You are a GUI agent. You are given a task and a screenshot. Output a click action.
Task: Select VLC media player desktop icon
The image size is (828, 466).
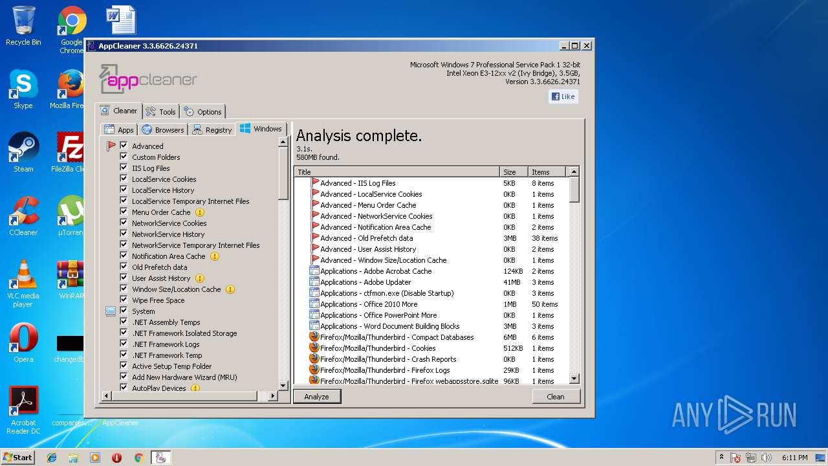click(23, 283)
